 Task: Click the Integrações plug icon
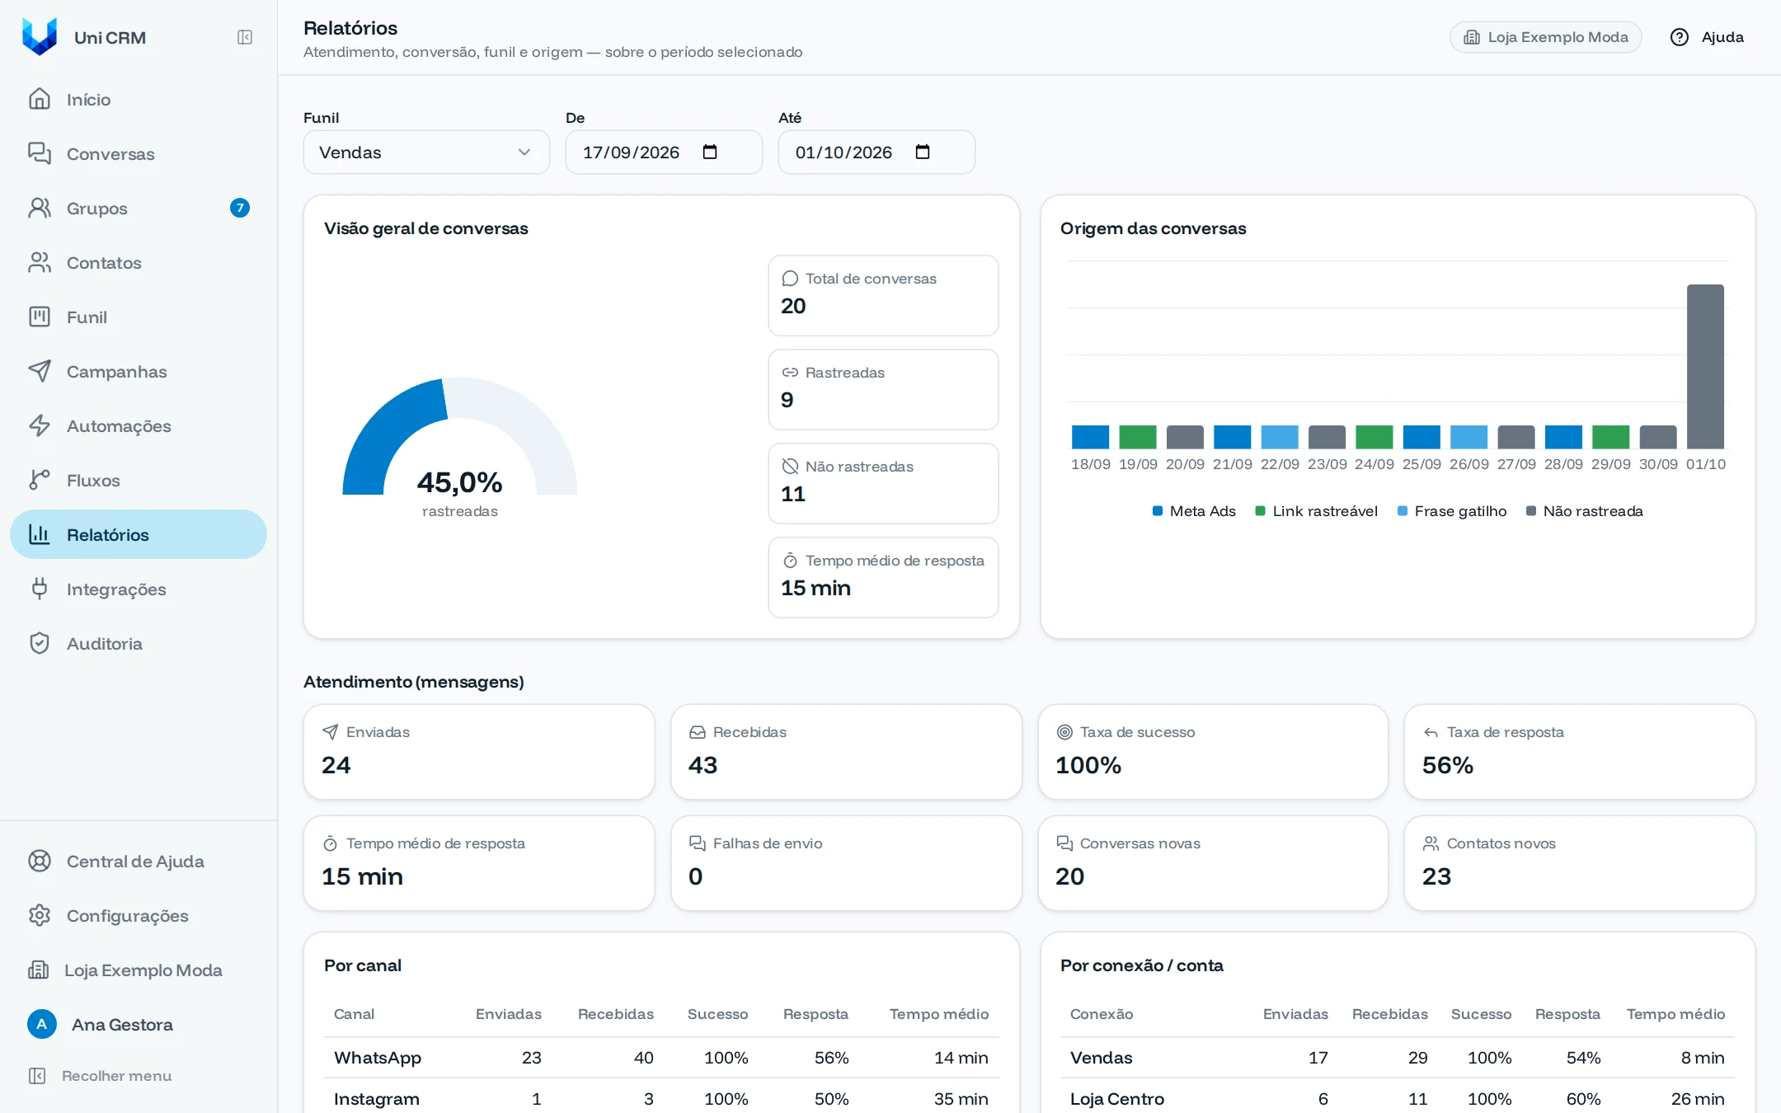[40, 589]
